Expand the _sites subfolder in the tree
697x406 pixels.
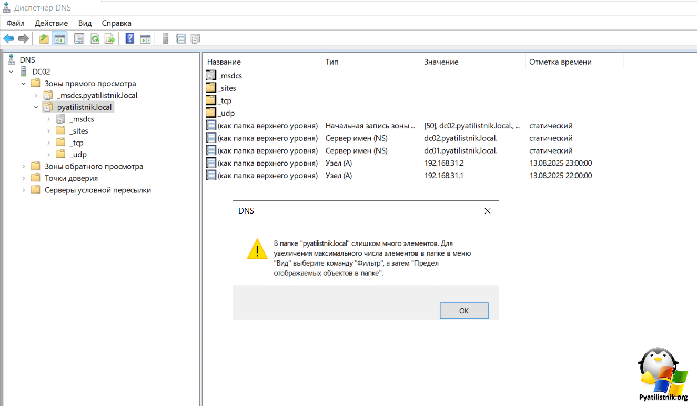coord(48,131)
